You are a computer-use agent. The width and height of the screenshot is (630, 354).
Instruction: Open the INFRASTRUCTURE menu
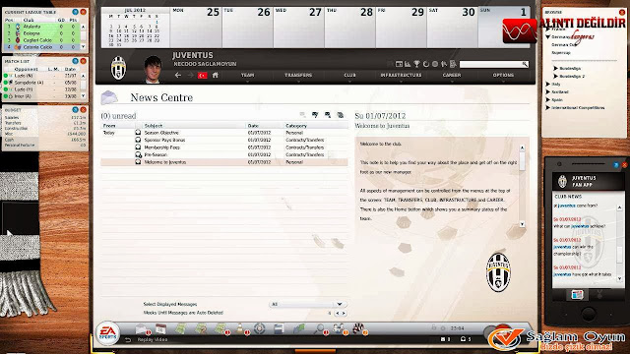401,75
